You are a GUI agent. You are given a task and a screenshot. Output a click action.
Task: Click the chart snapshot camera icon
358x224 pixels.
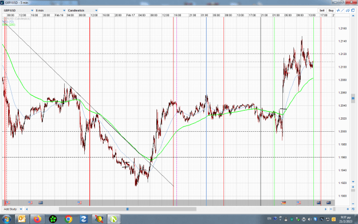pyautogui.click(x=348, y=10)
